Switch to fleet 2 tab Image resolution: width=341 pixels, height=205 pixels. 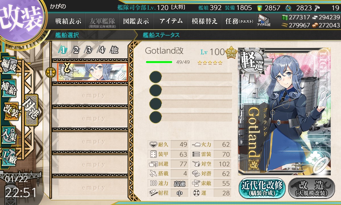pos(76,50)
